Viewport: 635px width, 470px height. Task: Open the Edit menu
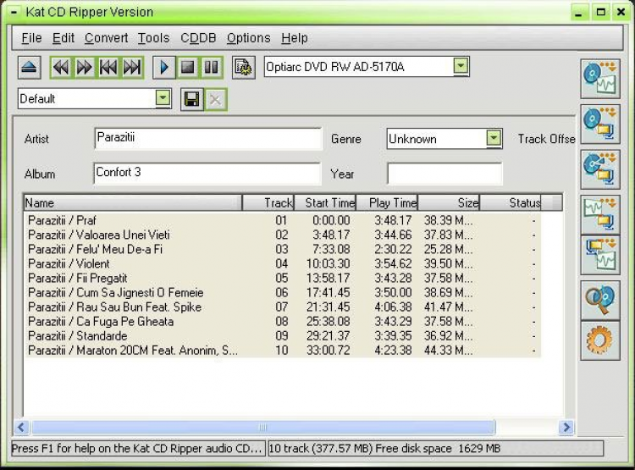[63, 38]
